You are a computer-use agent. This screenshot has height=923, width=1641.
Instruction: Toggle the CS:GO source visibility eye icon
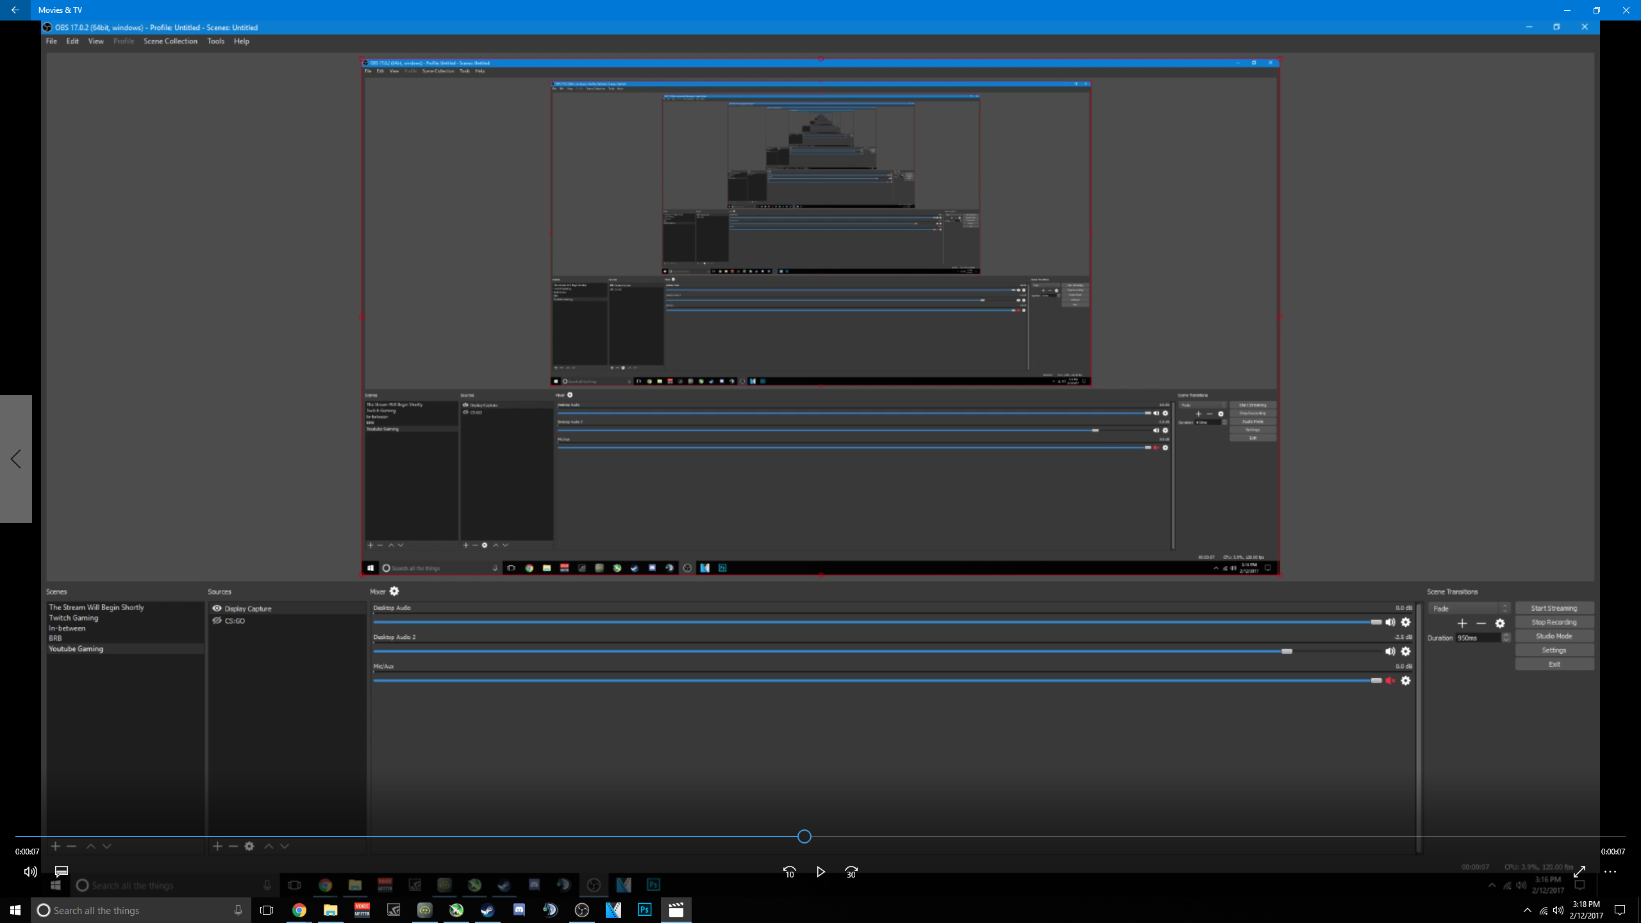coord(217,620)
